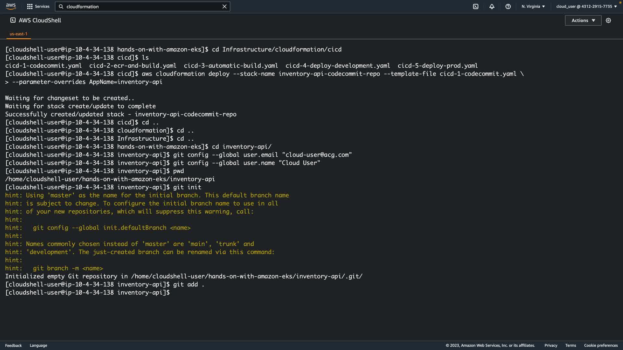This screenshot has width=623, height=350.
Task: Open CloudShell from the top bar icon
Action: [476, 6]
